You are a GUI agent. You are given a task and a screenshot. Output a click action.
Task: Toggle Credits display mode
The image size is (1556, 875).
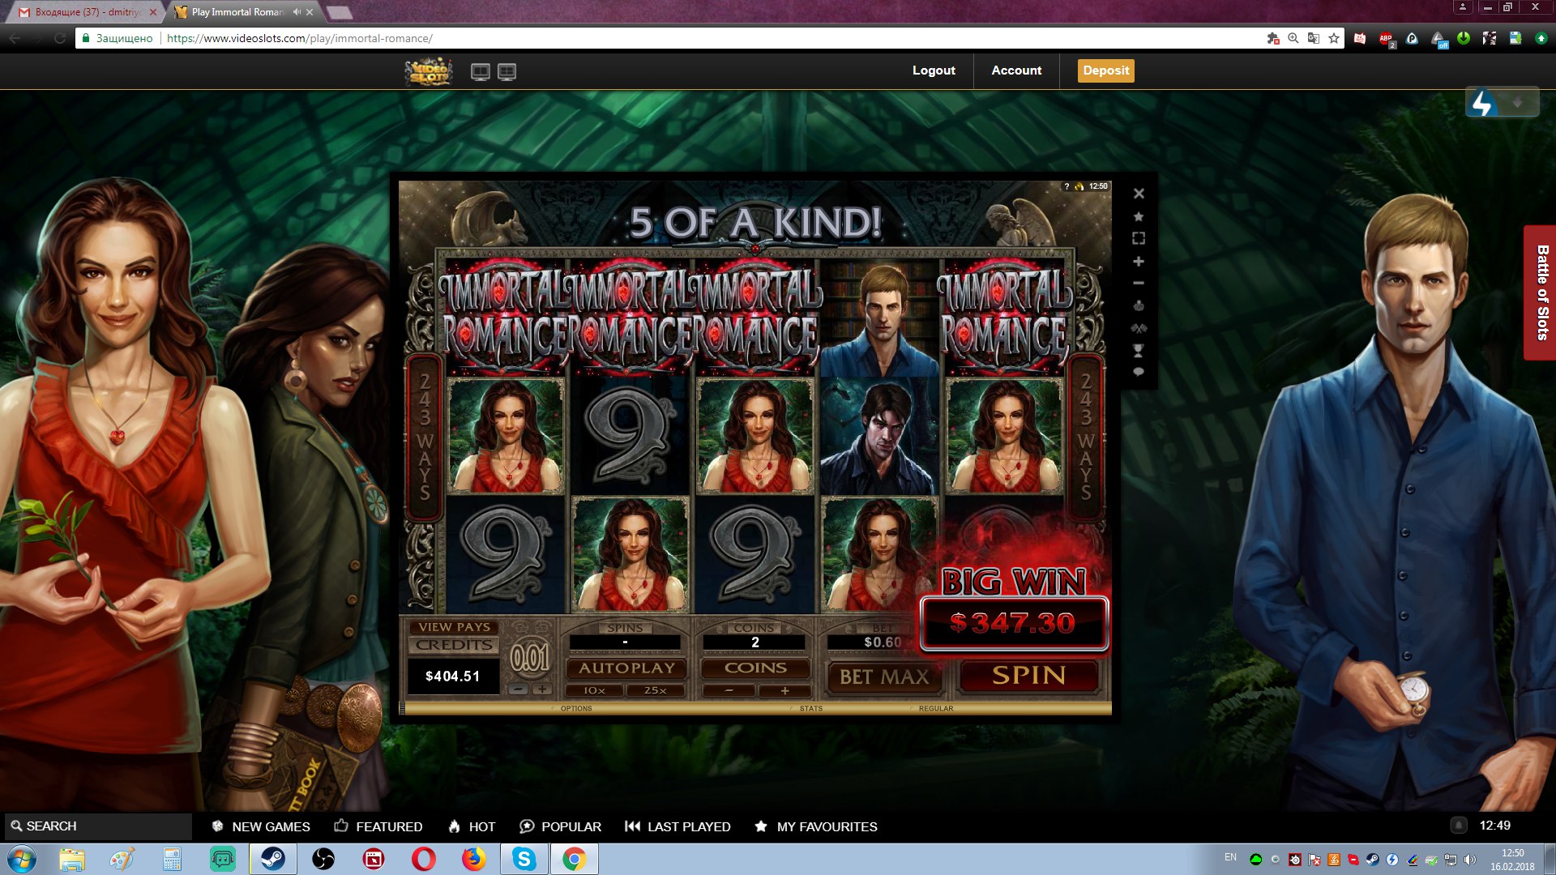coord(455,645)
